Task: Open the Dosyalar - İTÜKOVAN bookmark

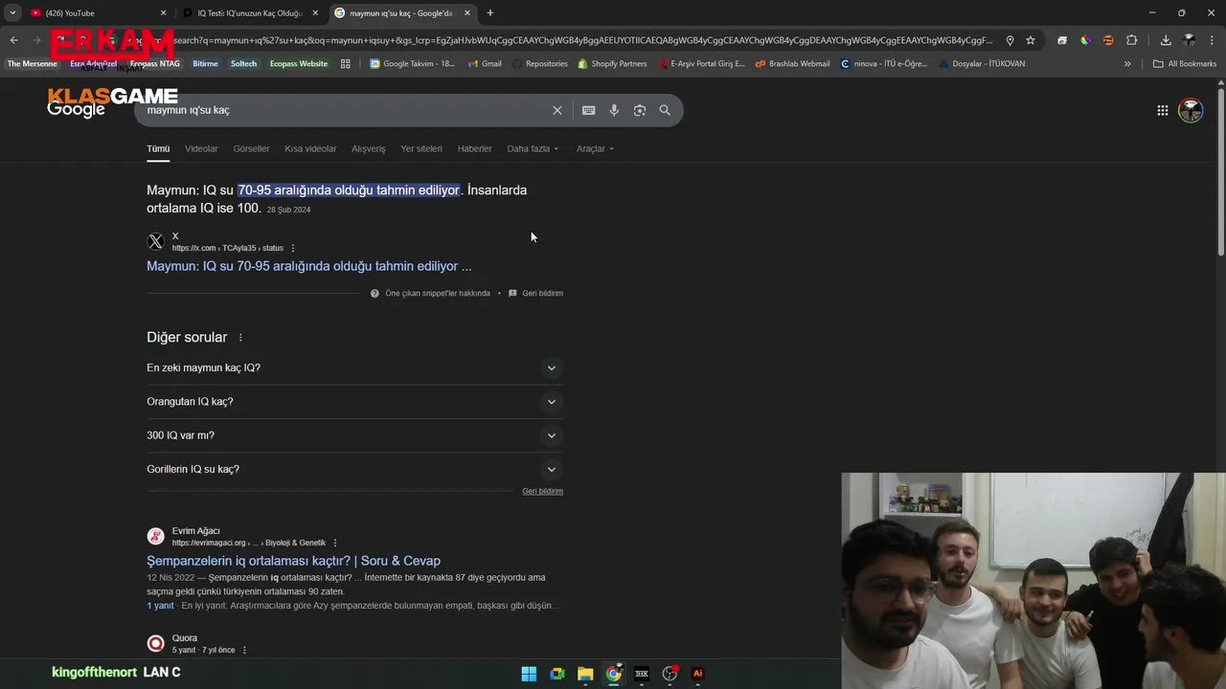Action: click(981, 64)
